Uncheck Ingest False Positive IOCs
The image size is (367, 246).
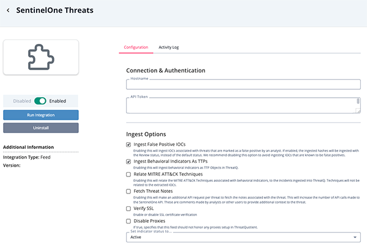point(128,145)
